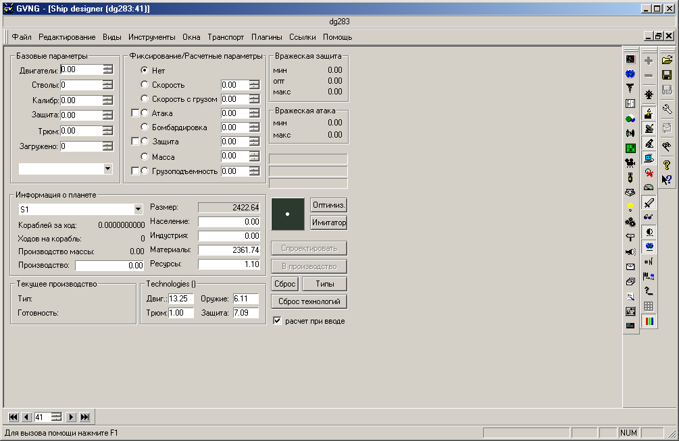The height and width of the screenshot is (441, 679).
Task: Click the RGB color bars icon
Action: pos(649,321)
